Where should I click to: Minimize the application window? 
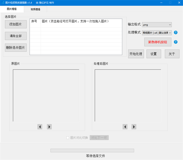tap(161, 3)
